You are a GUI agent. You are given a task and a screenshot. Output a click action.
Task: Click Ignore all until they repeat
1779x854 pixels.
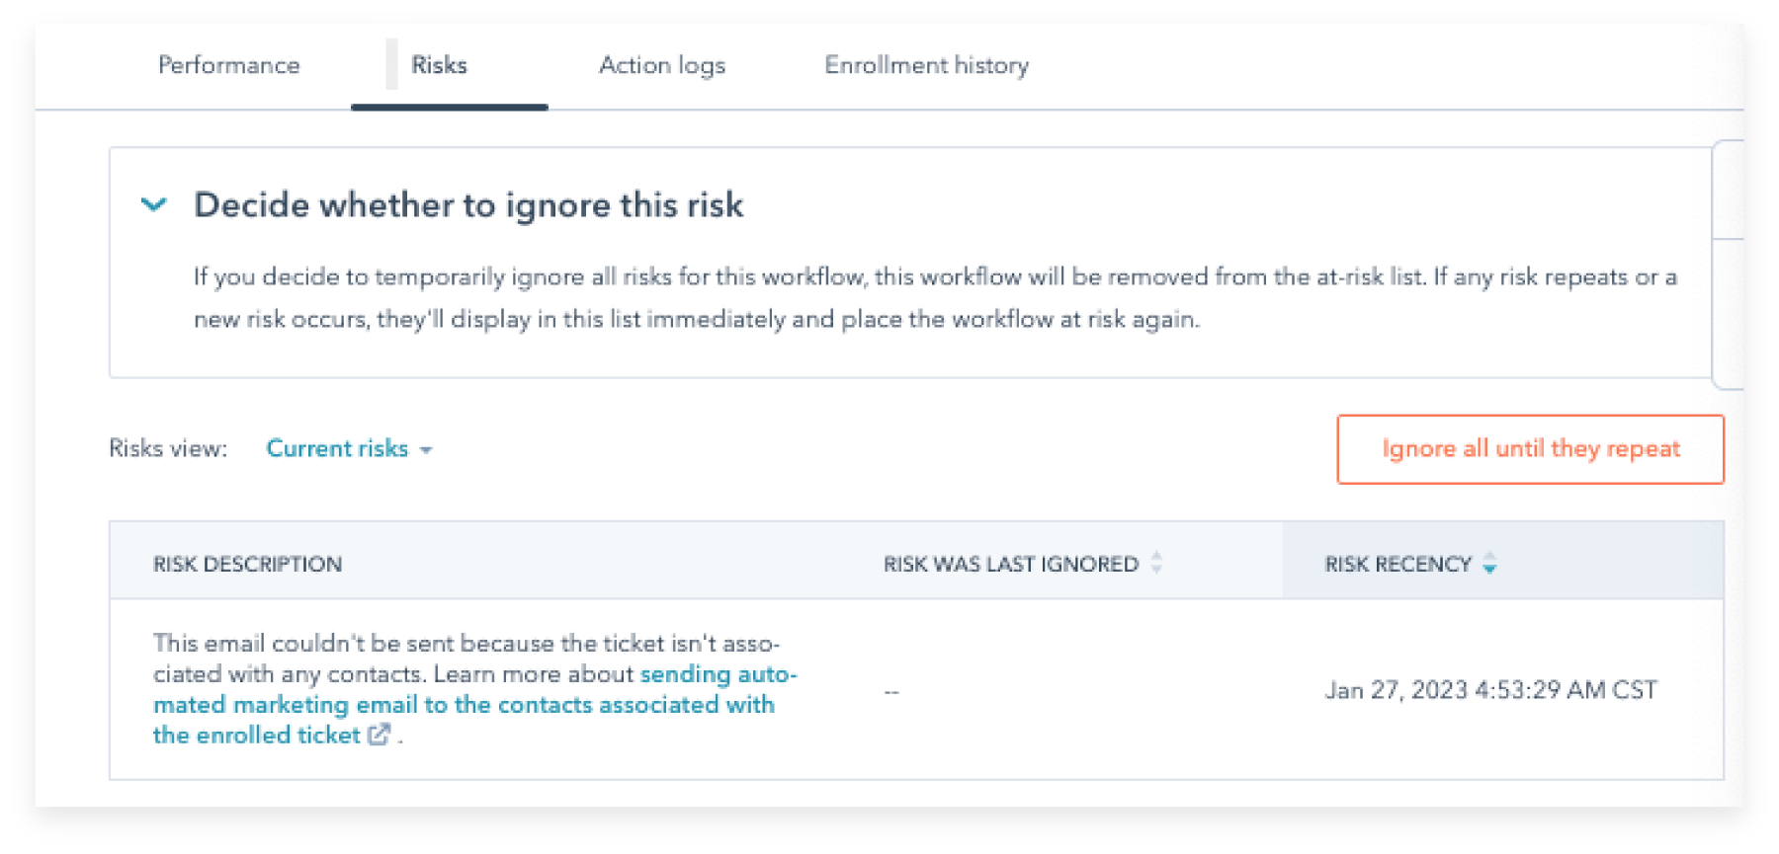(x=1530, y=449)
